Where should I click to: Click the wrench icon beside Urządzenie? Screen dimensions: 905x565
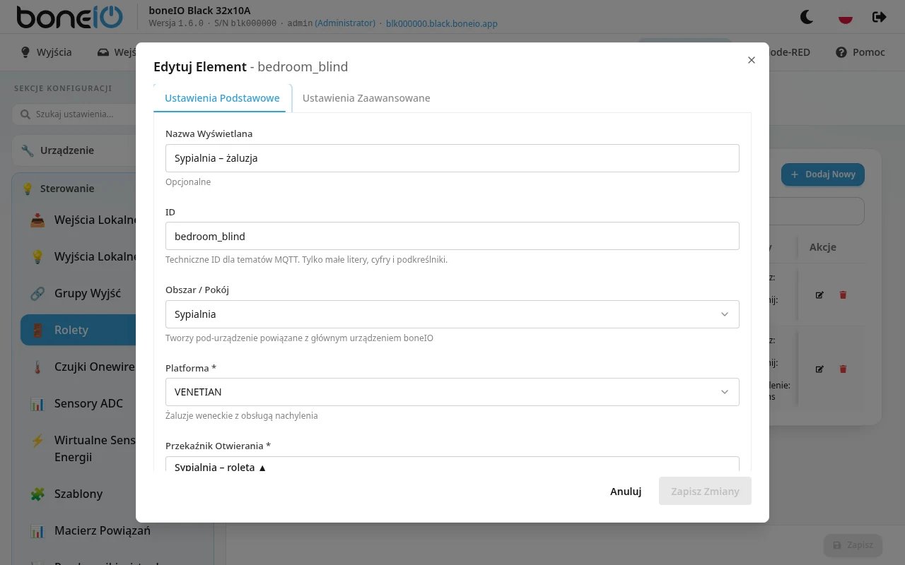click(x=28, y=150)
